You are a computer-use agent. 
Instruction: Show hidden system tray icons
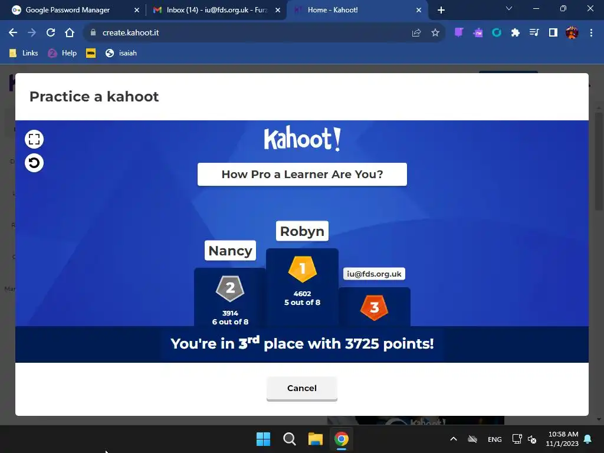click(x=454, y=439)
